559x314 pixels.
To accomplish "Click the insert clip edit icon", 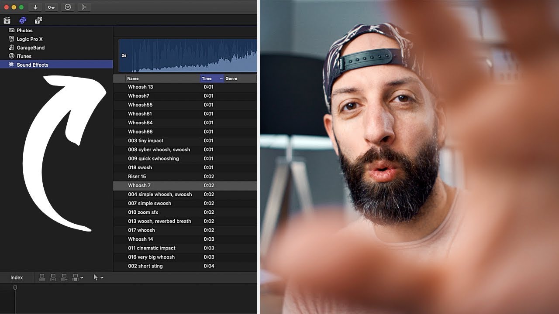I will 53,277.
